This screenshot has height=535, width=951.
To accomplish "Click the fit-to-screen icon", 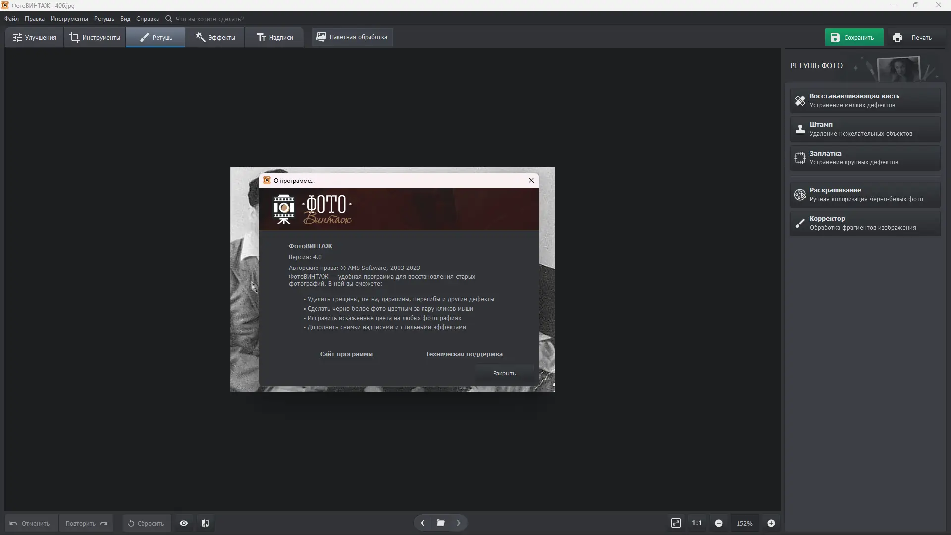I will (x=676, y=523).
